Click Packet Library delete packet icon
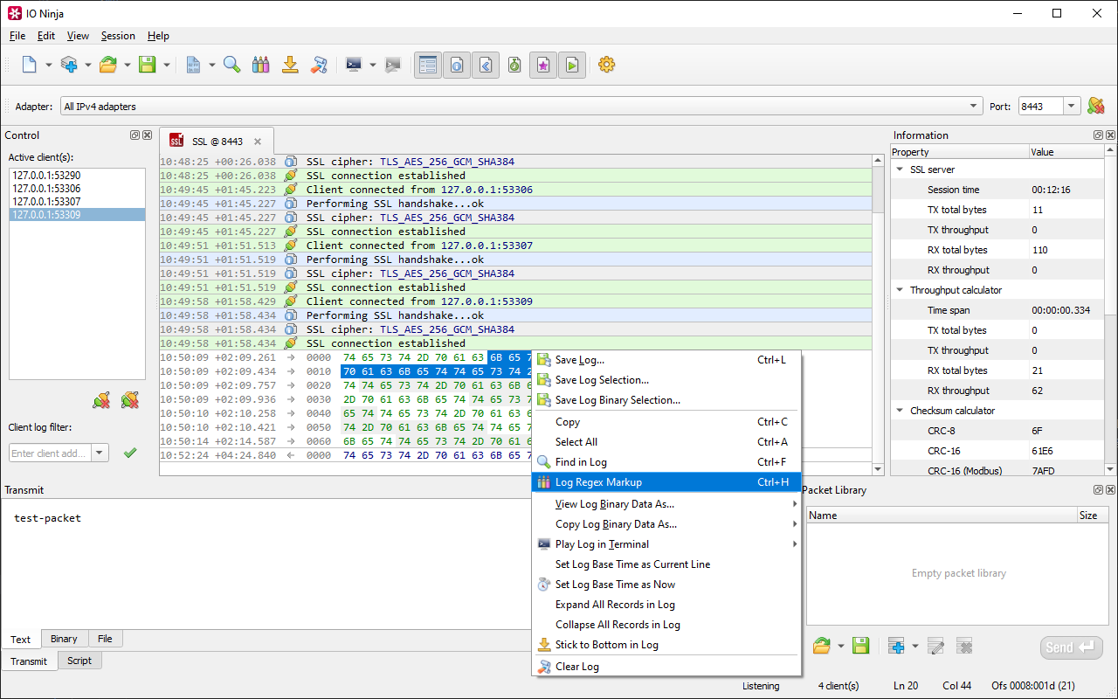The height and width of the screenshot is (699, 1118). 964,647
